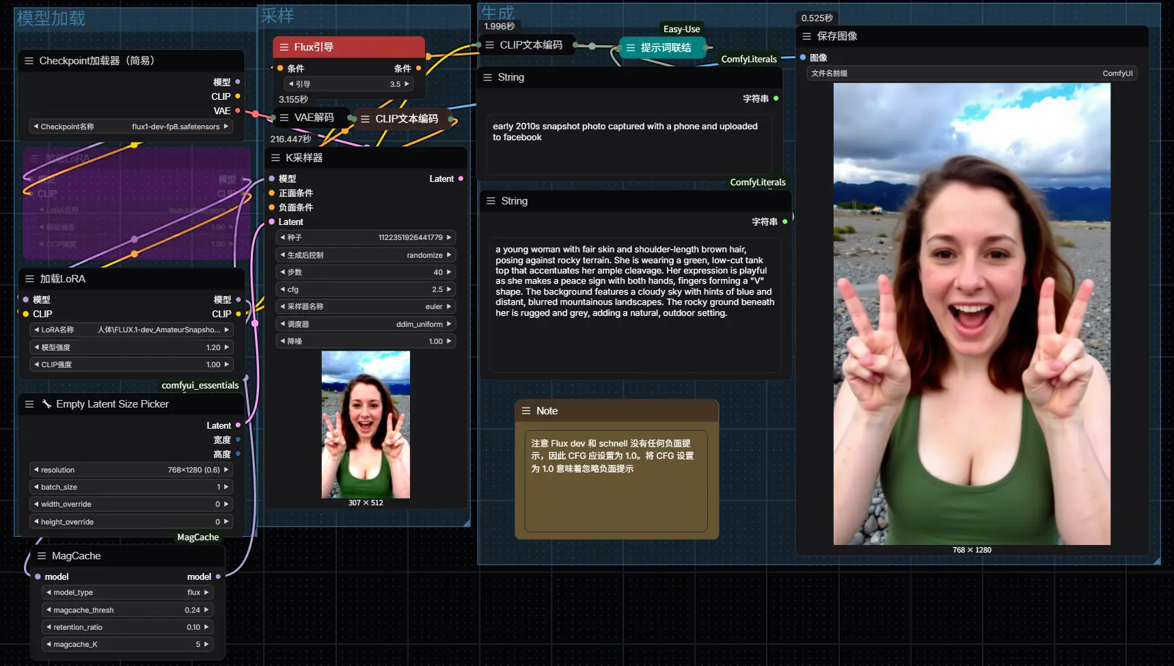Open the 采样器名称 euler dropdown

point(366,306)
